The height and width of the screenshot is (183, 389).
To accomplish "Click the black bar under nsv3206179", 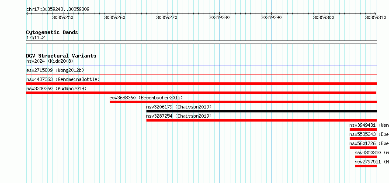I will pyautogui.click(x=261, y=111).
